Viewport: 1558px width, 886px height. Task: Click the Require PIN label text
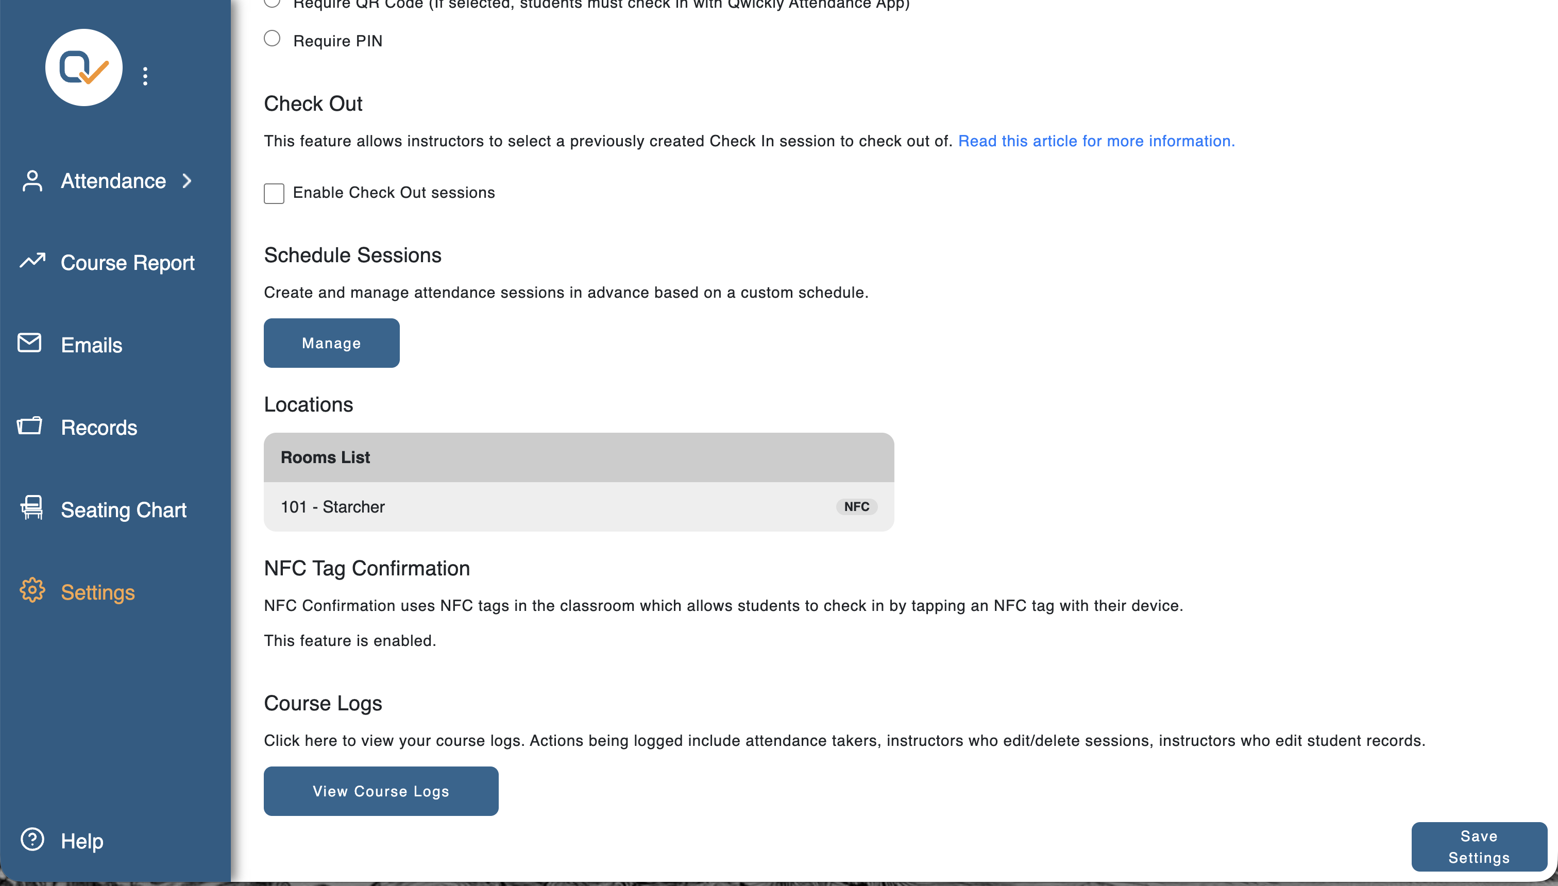click(x=338, y=41)
